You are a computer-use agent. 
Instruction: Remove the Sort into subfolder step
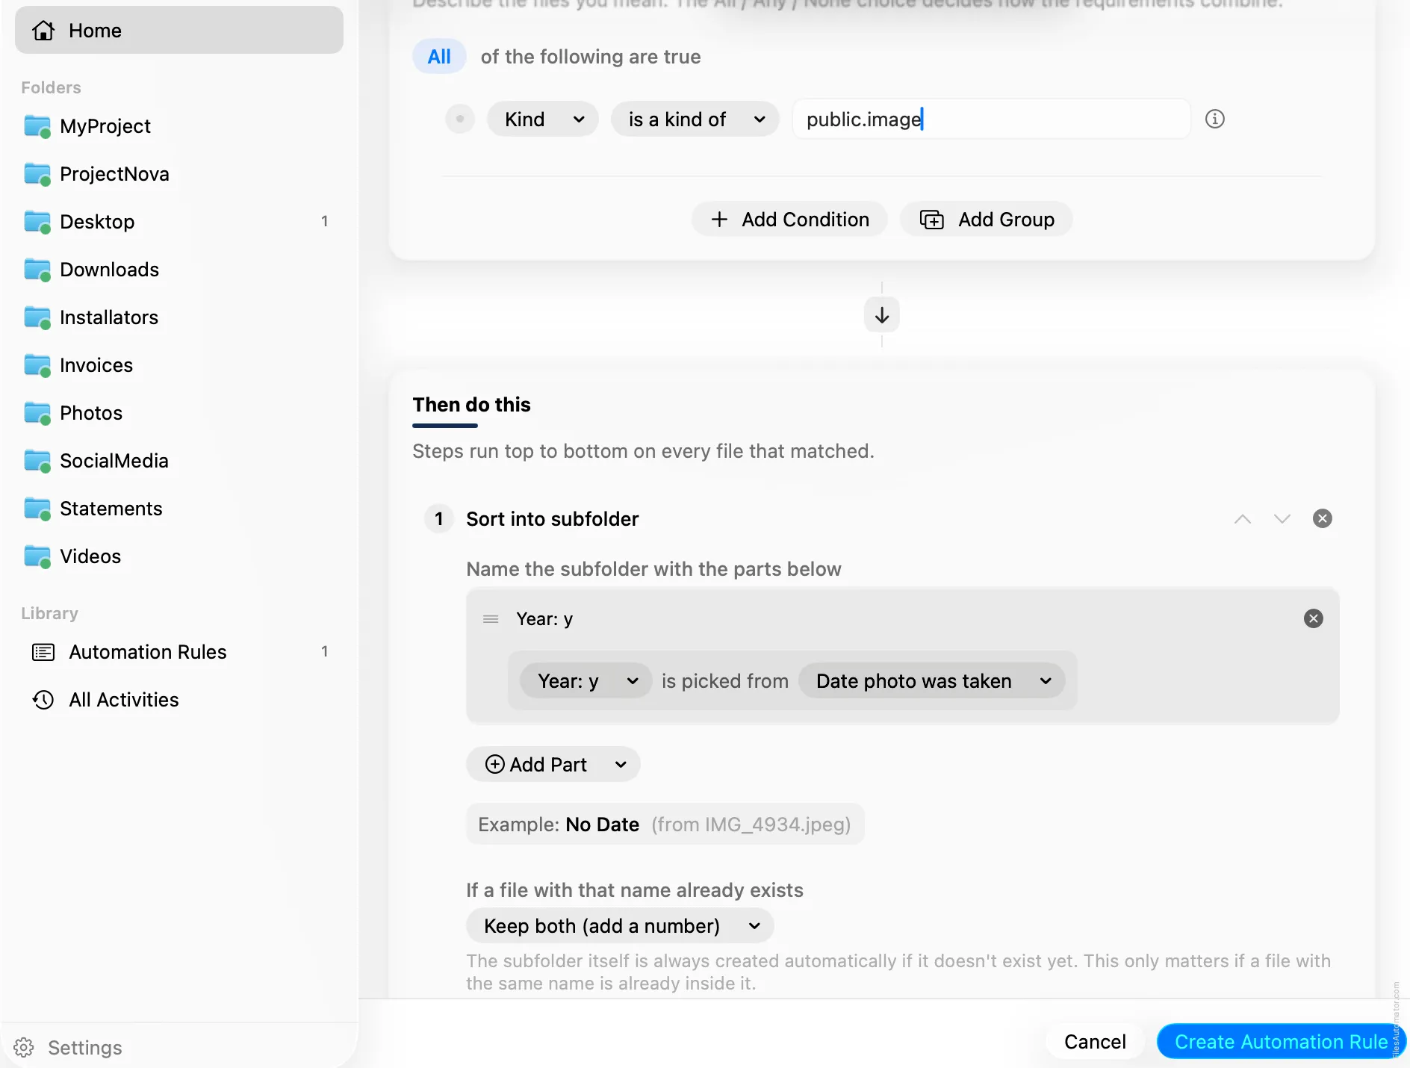click(1323, 518)
